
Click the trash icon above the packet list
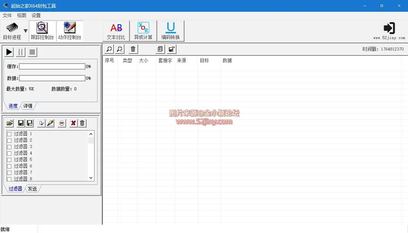[133, 49]
